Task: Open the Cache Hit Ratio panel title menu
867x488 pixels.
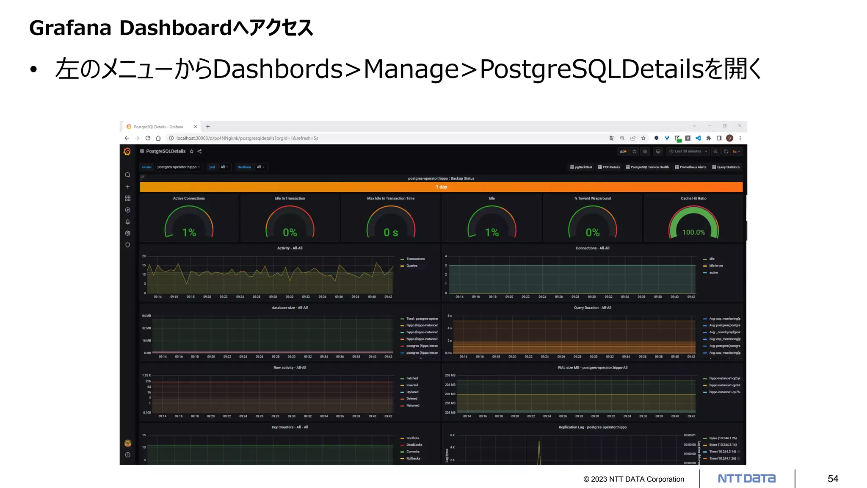Action: (693, 198)
